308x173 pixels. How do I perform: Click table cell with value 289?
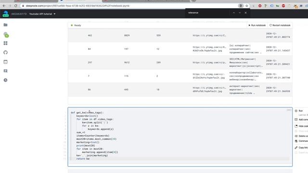158,62
